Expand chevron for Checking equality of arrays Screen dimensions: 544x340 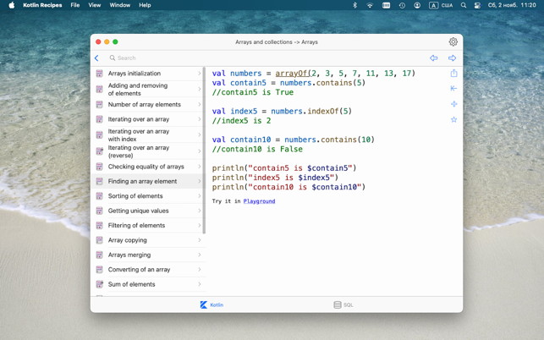coord(200,167)
